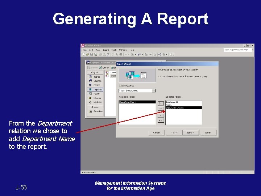Select Forms in the Objects list
Screen dimensions: 261x196
[x=95, y=85]
